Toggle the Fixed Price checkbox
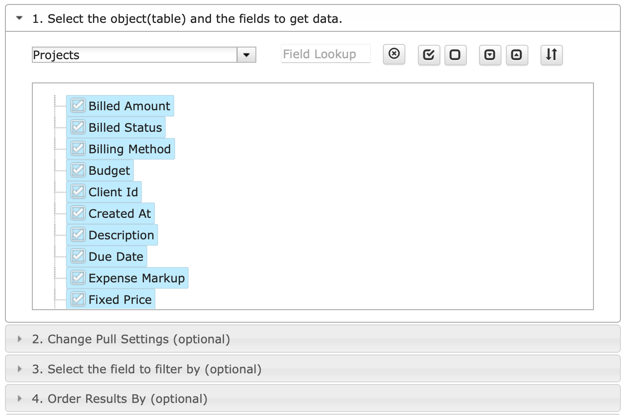The width and height of the screenshot is (624, 415). click(x=78, y=299)
